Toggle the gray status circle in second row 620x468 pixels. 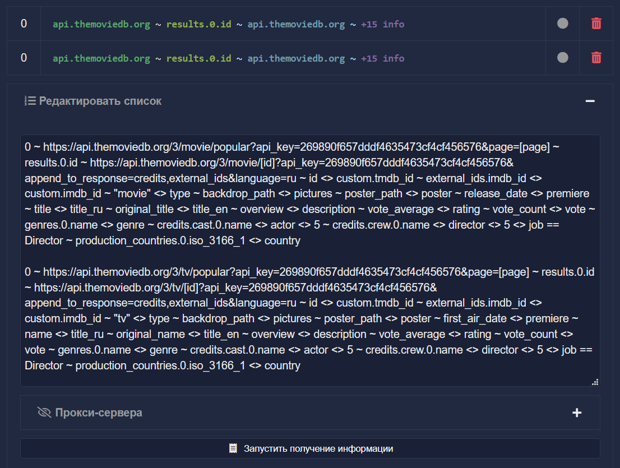(x=563, y=58)
